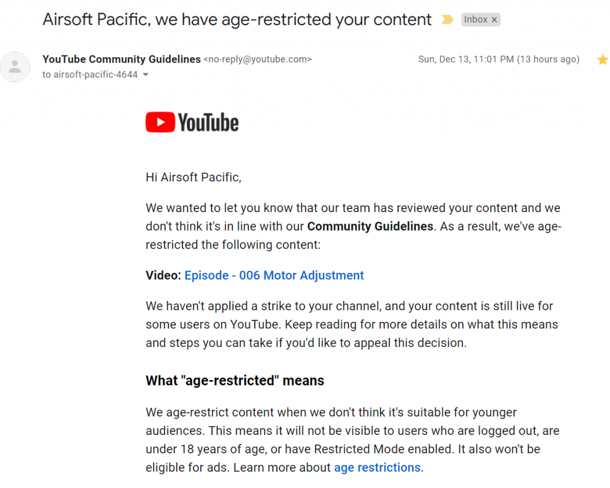Click the 'to airsoft-pacific-4644' recipient text

pos(90,74)
